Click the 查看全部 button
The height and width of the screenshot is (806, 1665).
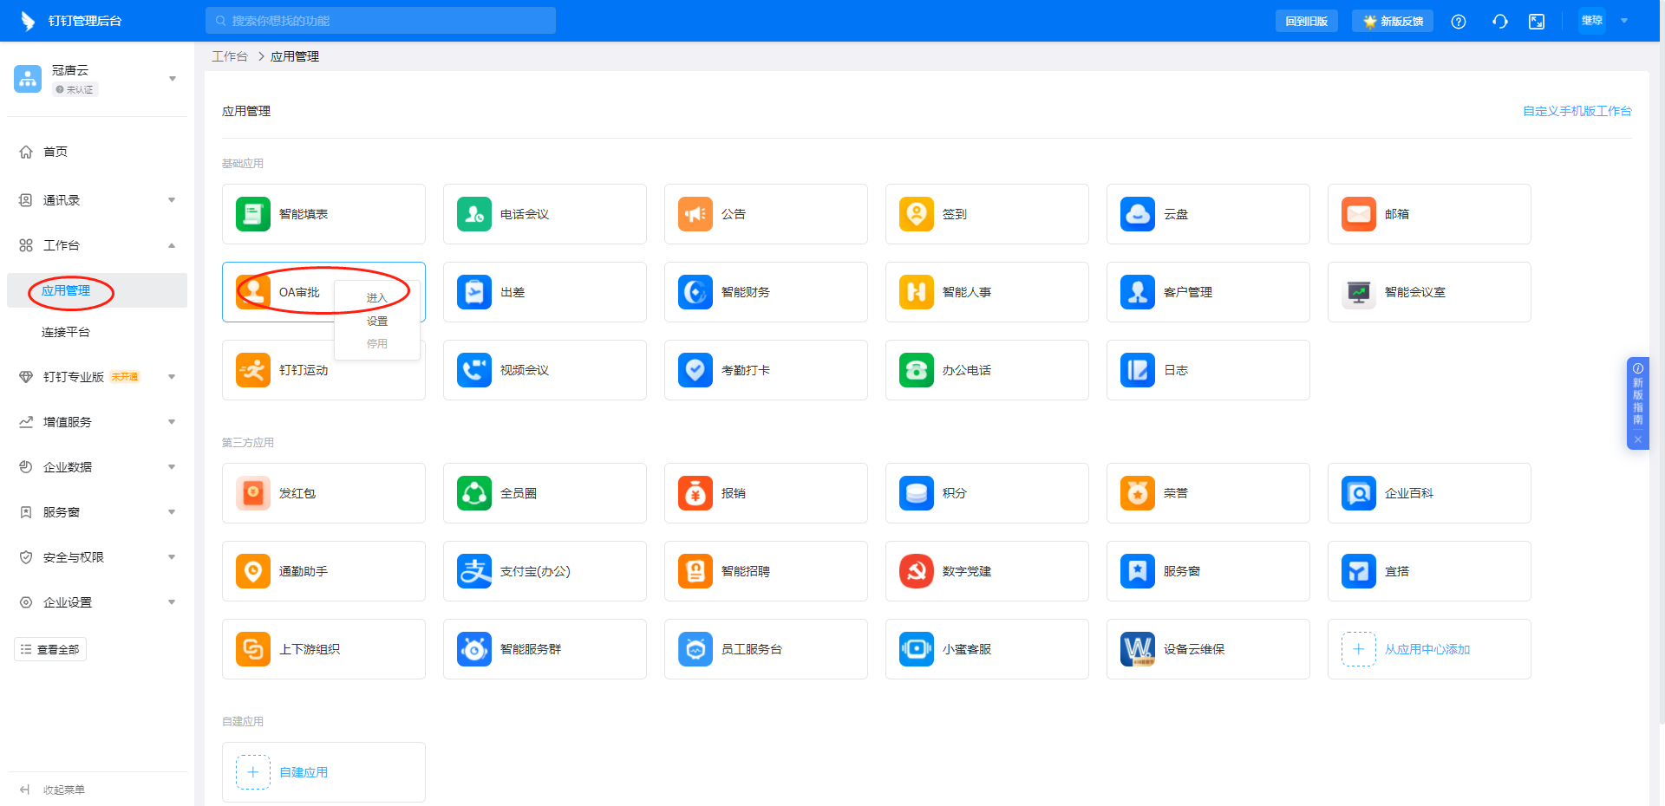tap(50, 649)
